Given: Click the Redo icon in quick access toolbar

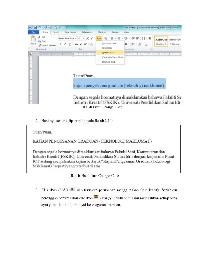Looking at the screenshot, I should tap(45, 27).
